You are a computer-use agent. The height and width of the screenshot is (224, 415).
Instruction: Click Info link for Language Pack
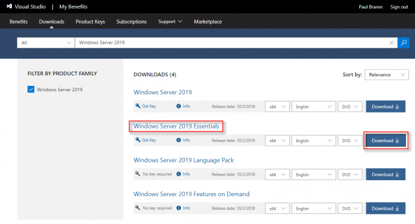(x=186, y=174)
